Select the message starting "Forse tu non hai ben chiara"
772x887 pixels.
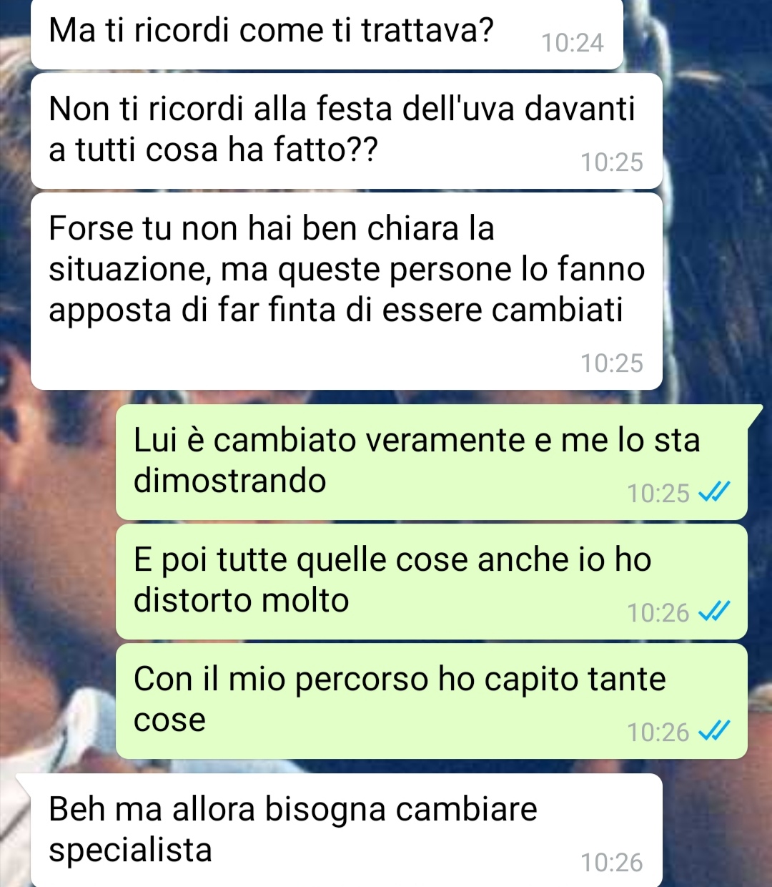[x=347, y=291]
